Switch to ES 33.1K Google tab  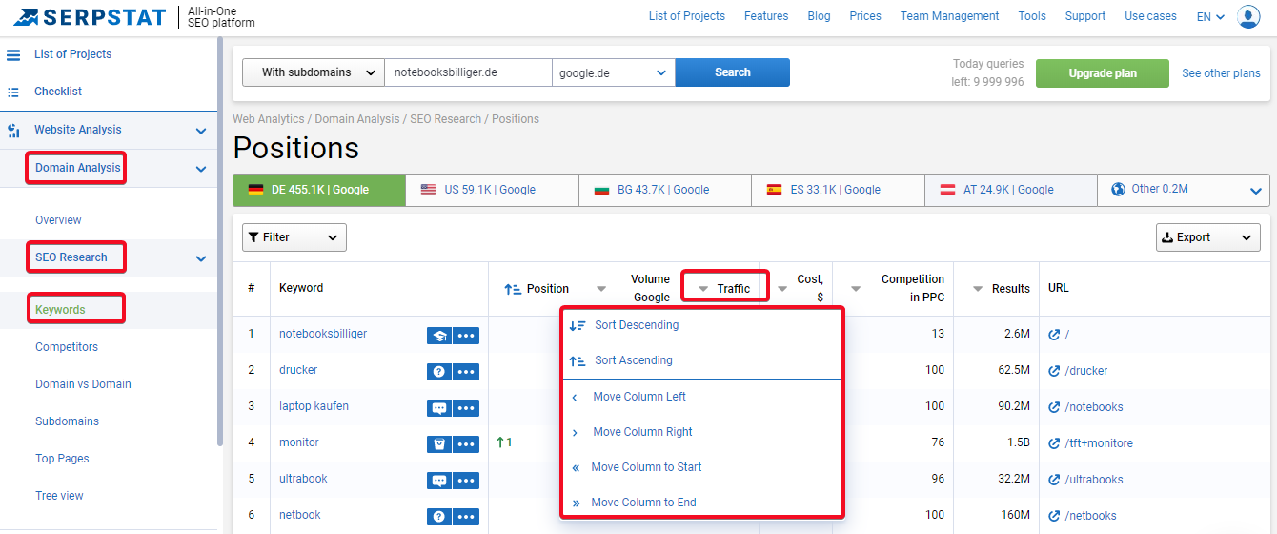point(838,190)
